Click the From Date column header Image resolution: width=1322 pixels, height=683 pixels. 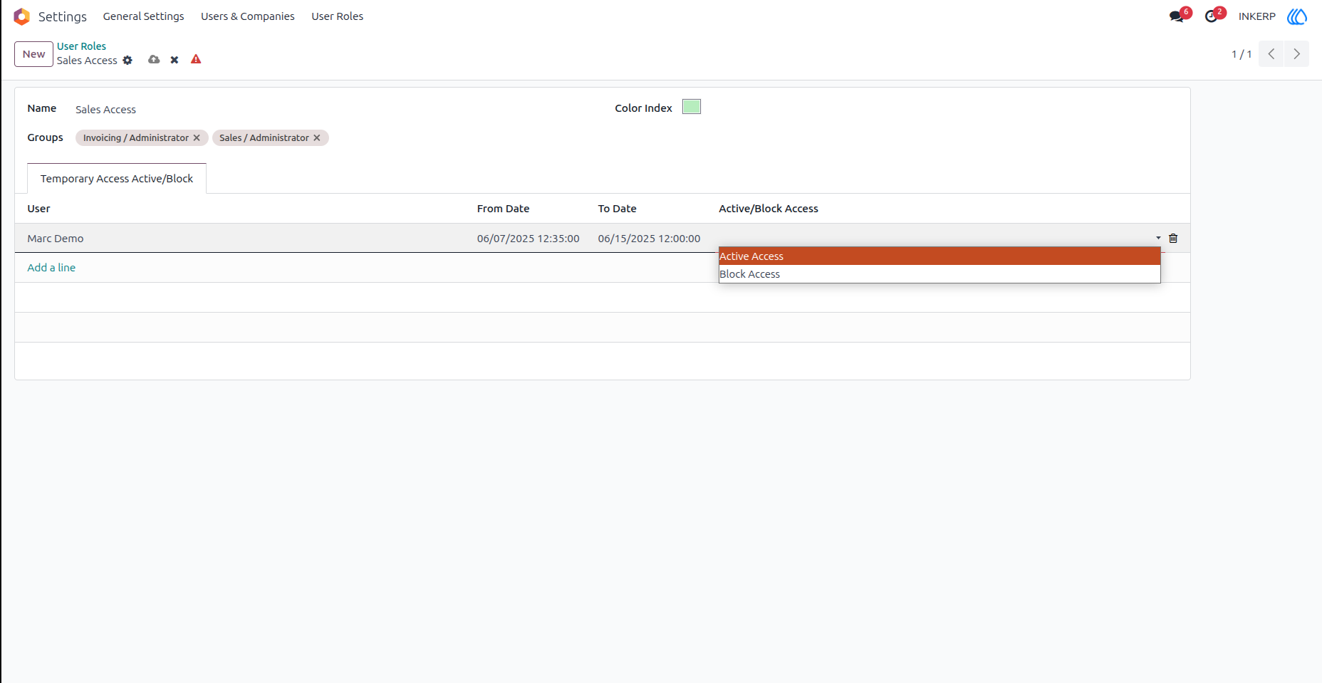pyautogui.click(x=503, y=209)
